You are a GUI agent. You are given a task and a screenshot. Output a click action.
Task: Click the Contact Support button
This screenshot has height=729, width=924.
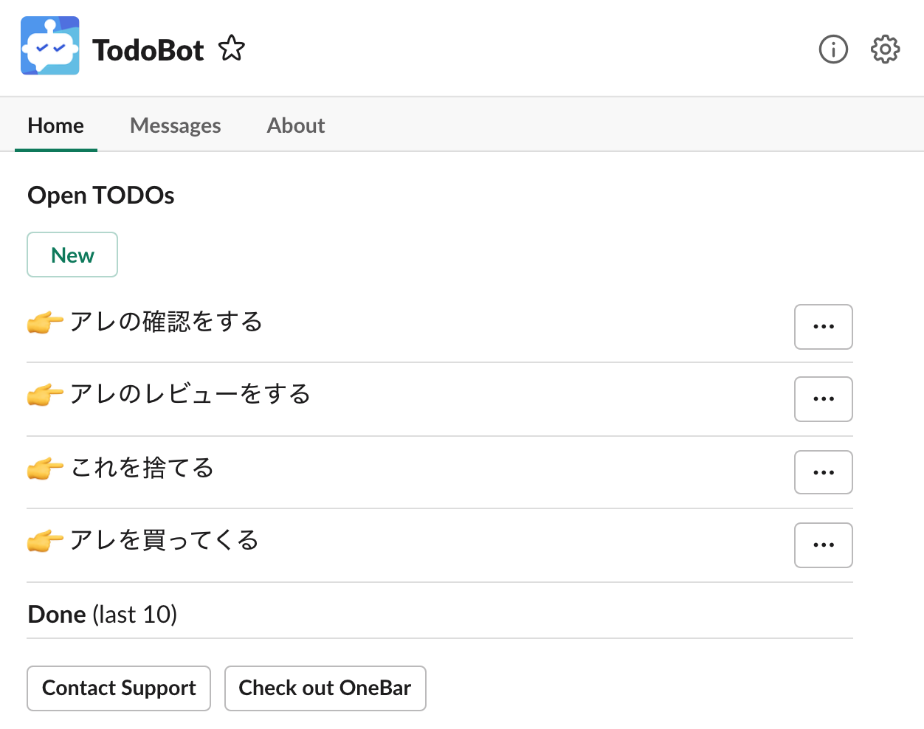(x=118, y=688)
